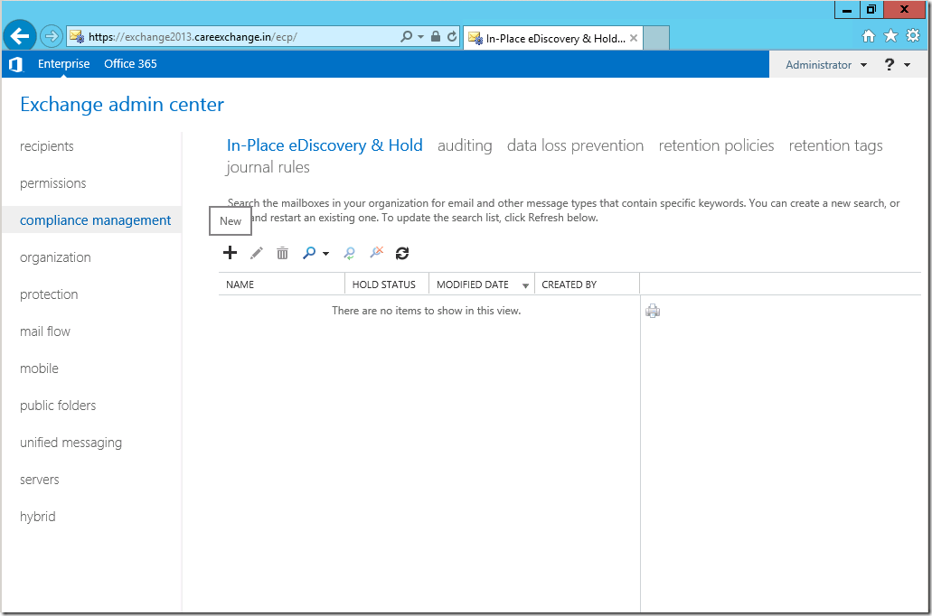Switch to the data loss prevention tab
This screenshot has height=616, width=932.
pyautogui.click(x=575, y=145)
